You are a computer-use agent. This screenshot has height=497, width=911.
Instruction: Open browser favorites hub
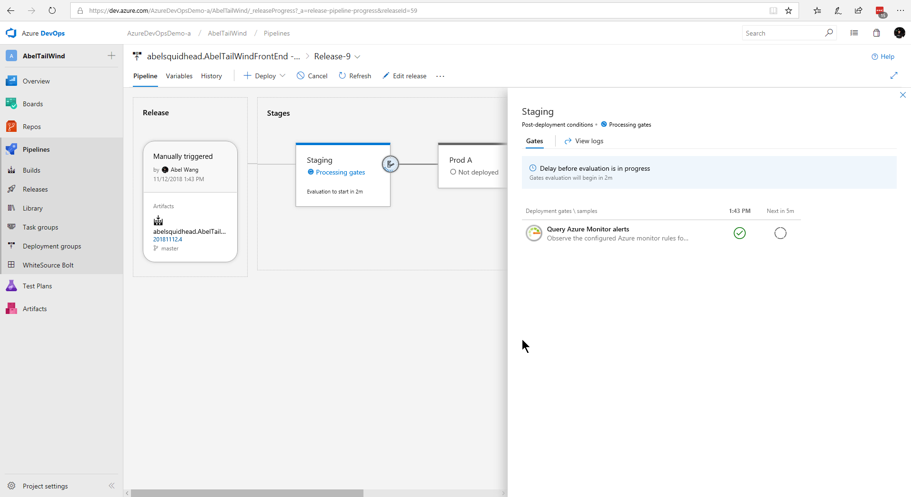817,10
